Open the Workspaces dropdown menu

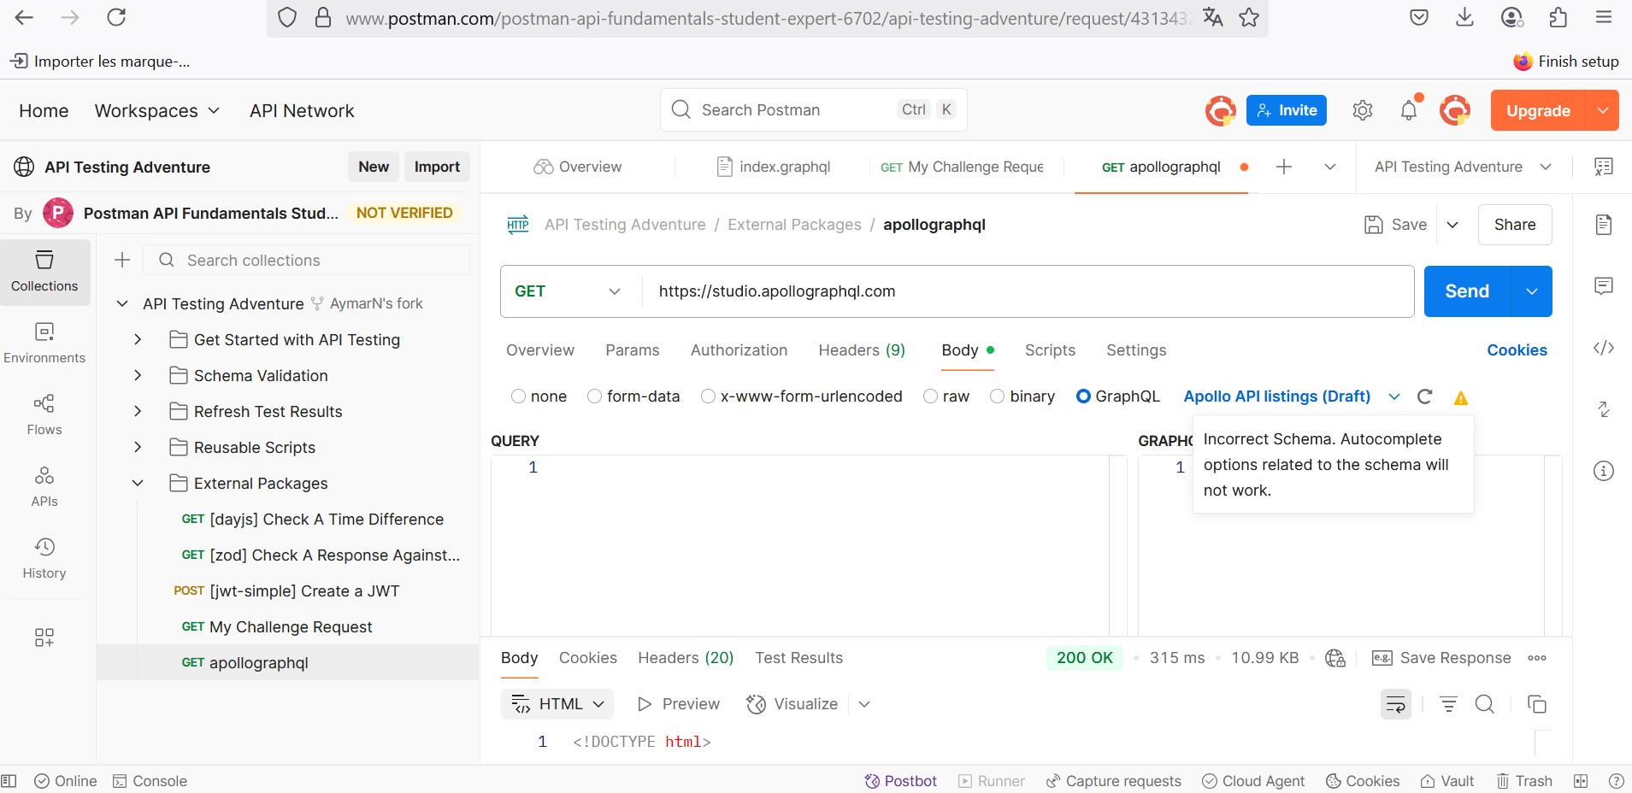[157, 111]
